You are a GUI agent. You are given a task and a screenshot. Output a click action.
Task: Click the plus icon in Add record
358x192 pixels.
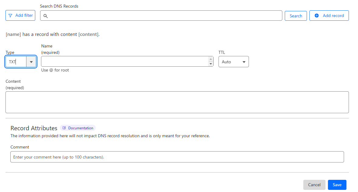click(317, 16)
